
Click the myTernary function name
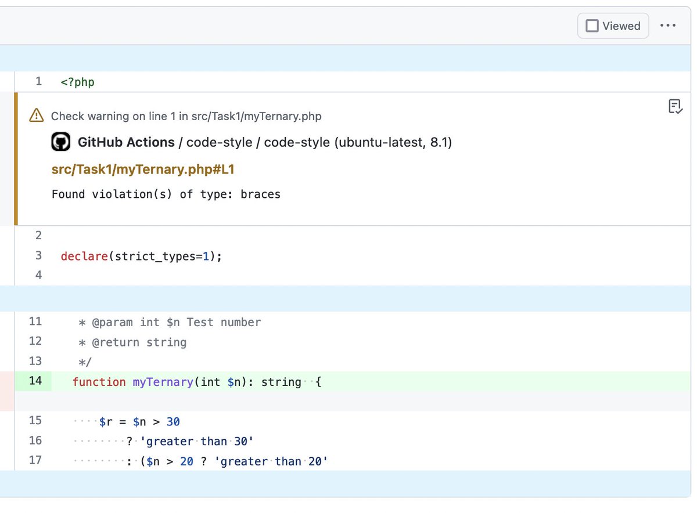pyautogui.click(x=163, y=382)
